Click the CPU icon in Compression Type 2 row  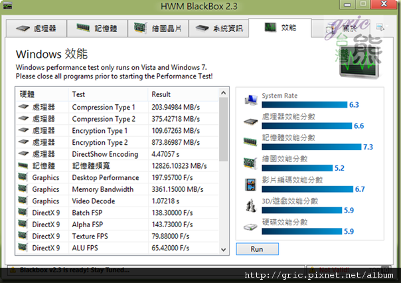(23, 118)
